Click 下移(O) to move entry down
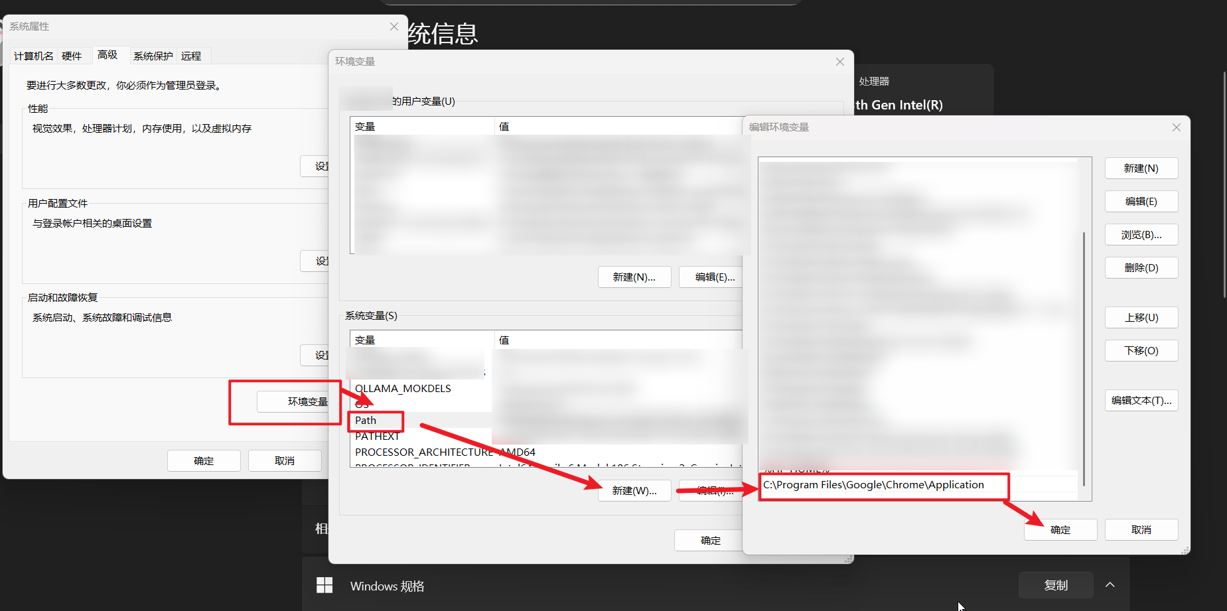Screen dimensions: 1227x611 [x=1141, y=351]
